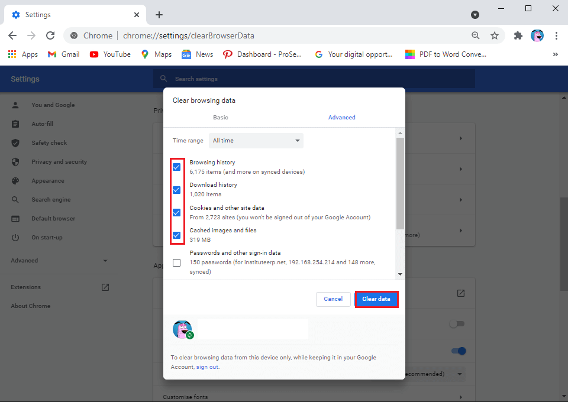Bookmark this page with star icon
This screenshot has height=402, width=568.
495,35
